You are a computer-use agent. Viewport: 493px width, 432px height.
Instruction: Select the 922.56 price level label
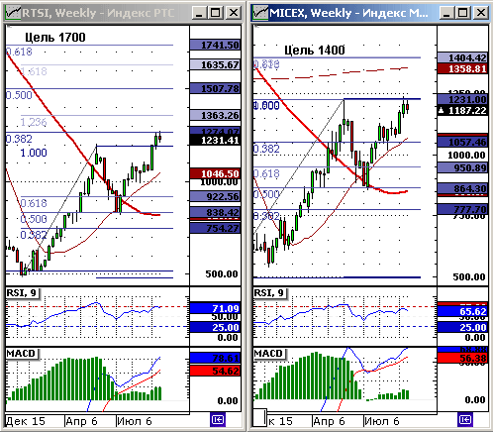(215, 196)
